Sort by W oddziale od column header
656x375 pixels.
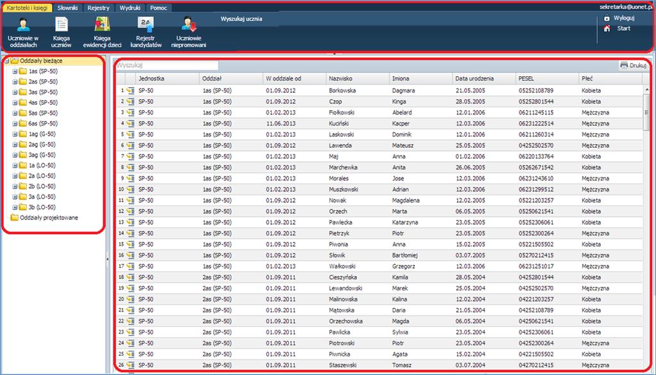[x=293, y=79]
